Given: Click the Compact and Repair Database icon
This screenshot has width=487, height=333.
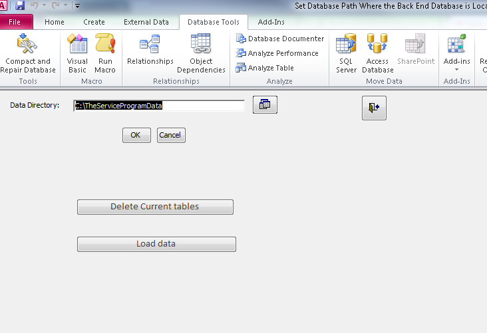Looking at the screenshot, I should pos(27,44).
